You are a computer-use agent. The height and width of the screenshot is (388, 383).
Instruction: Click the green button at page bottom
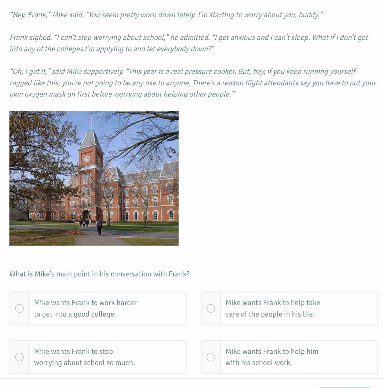(x=345, y=387)
